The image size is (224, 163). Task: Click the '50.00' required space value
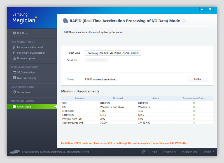[x=103, y=123]
